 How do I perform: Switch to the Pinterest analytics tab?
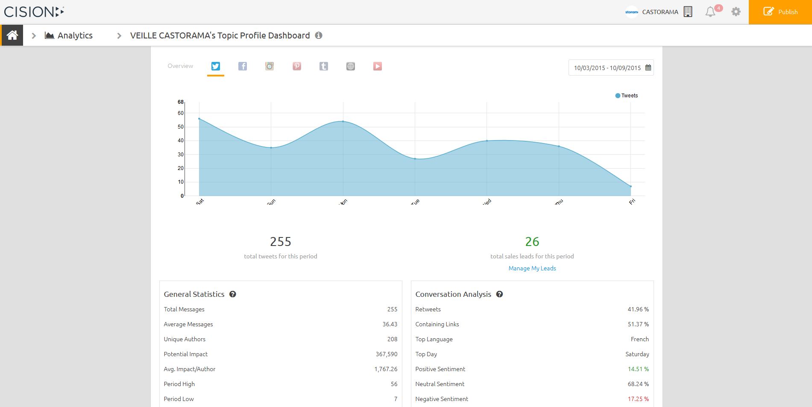click(x=297, y=66)
